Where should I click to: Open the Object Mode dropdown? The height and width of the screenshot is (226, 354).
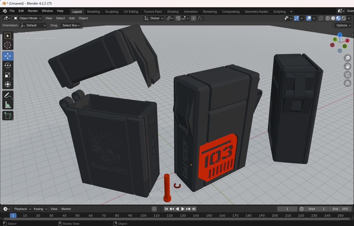pos(28,18)
